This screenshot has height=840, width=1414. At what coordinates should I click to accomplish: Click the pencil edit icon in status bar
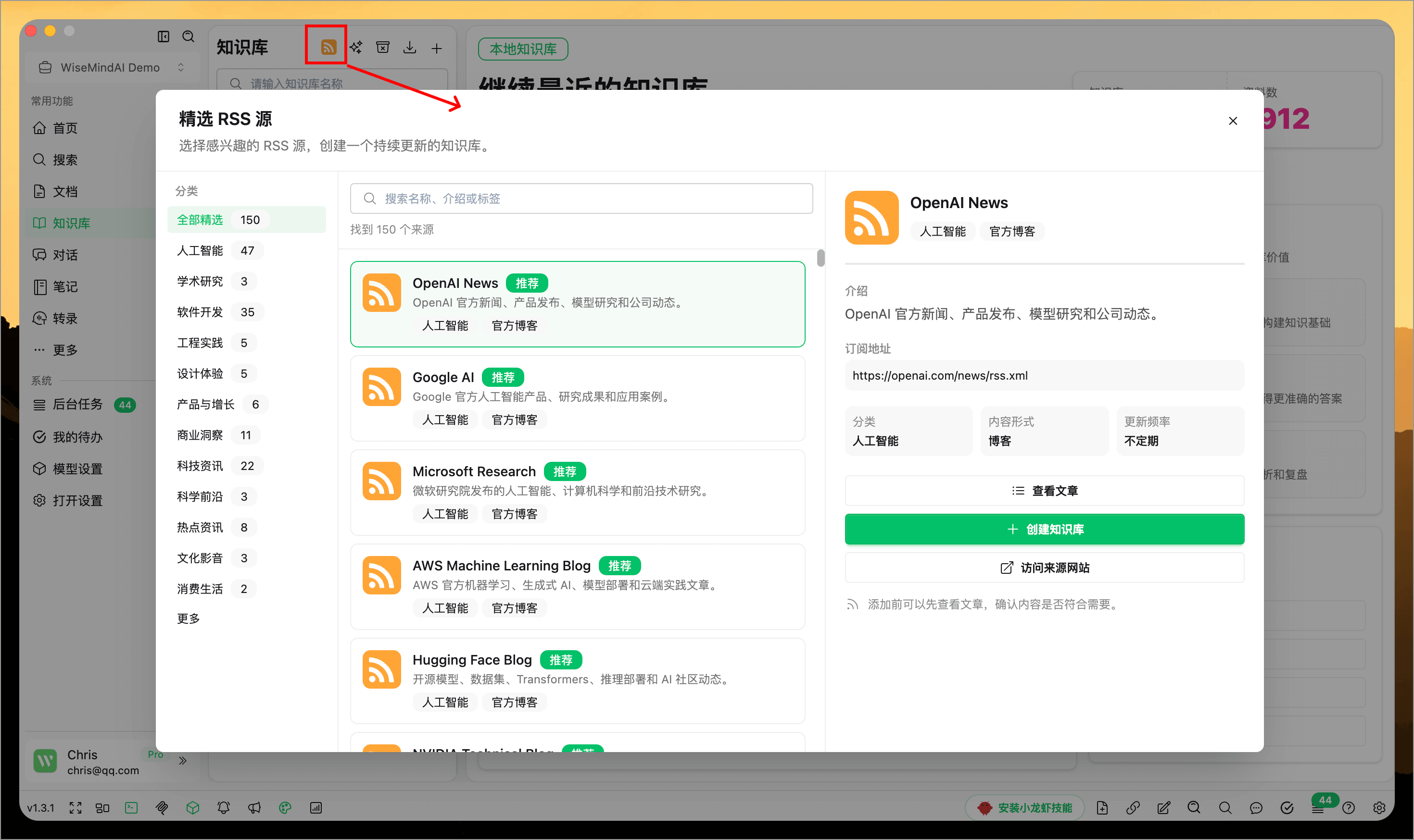tap(1163, 808)
